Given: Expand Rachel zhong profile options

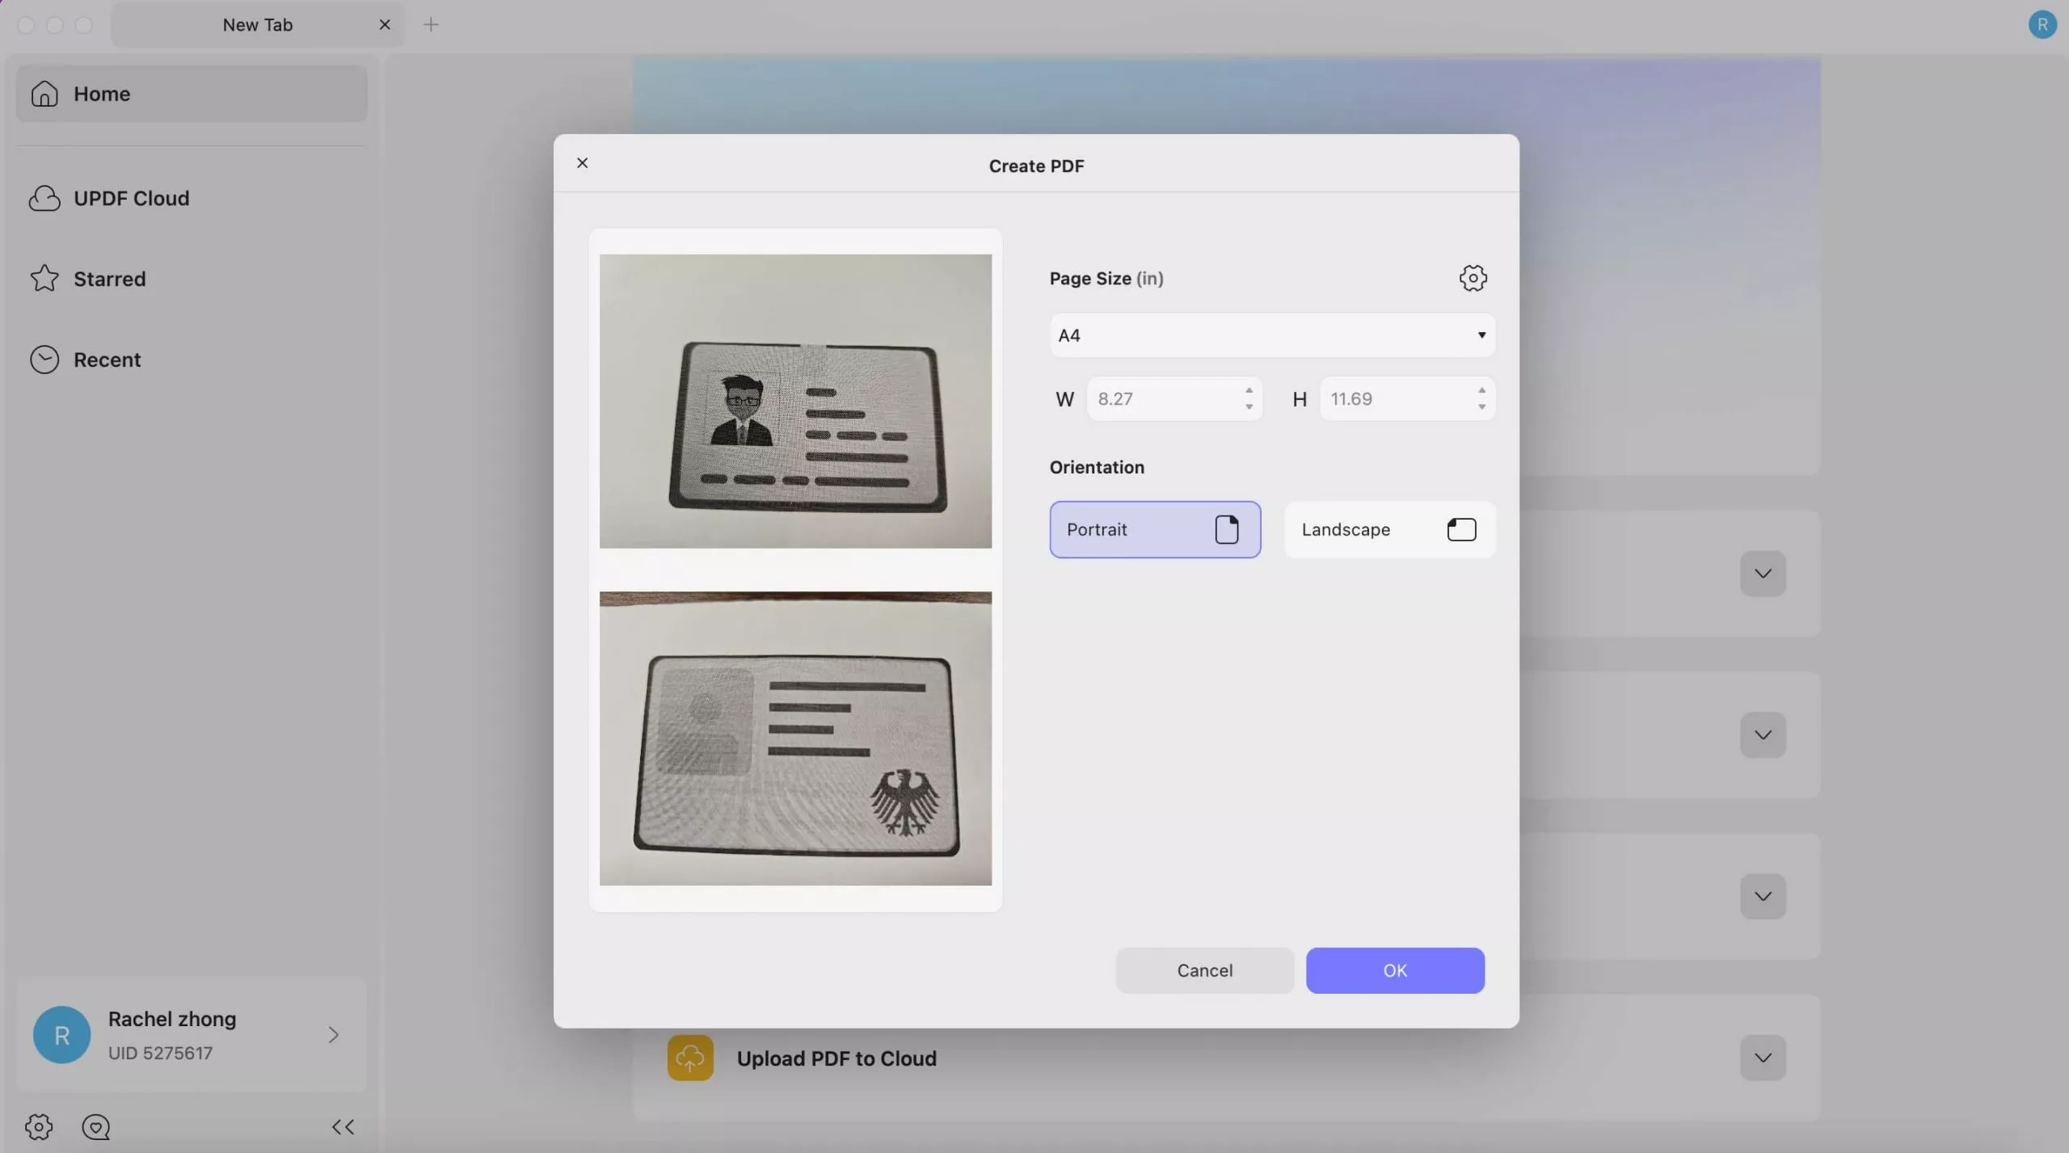Looking at the screenshot, I should [x=333, y=1035].
